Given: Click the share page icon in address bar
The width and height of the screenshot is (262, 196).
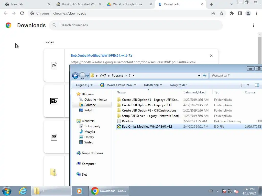Looking at the screenshot, I should (x=213, y=13).
